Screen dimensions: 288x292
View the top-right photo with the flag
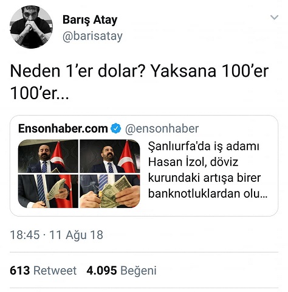click(x=110, y=156)
